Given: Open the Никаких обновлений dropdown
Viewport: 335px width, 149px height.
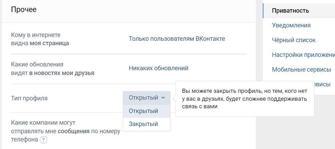Looking at the screenshot, I should [158, 68].
